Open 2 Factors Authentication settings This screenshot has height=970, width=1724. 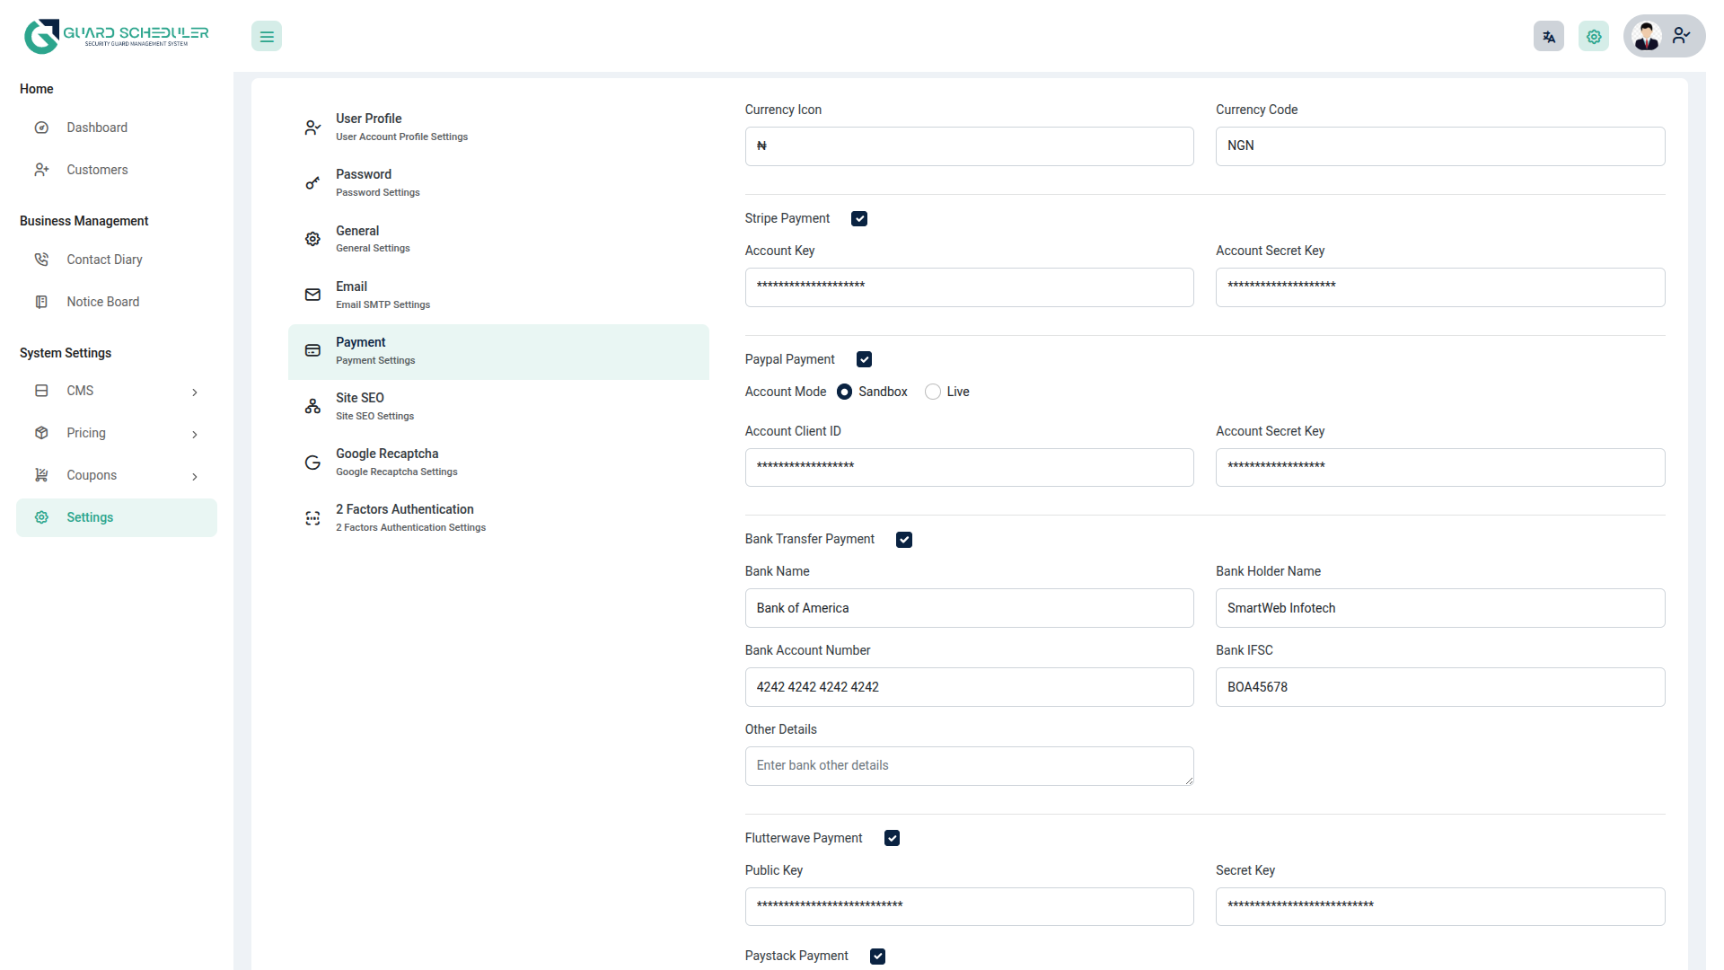(409, 517)
